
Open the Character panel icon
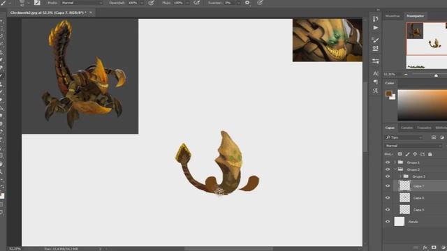tap(376, 73)
